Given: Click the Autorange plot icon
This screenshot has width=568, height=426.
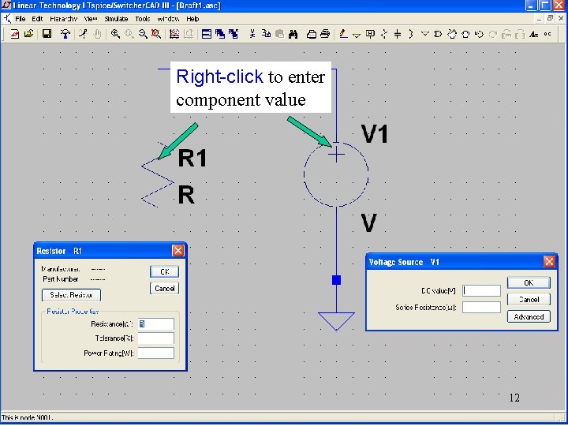Looking at the screenshot, I should 174,34.
